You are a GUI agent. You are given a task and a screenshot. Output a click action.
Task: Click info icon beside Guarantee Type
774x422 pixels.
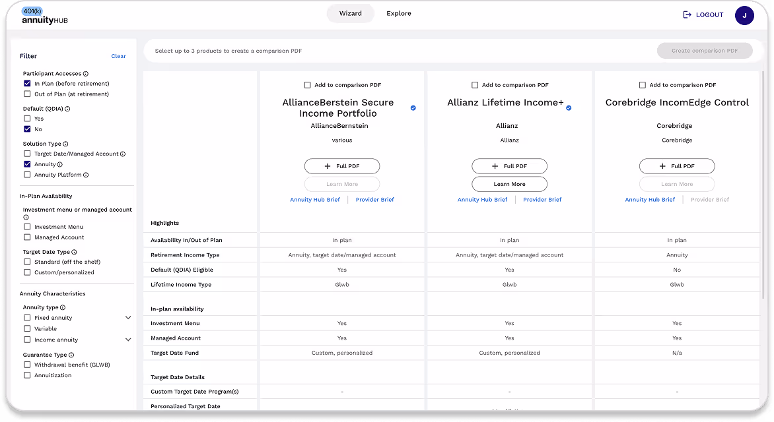point(71,355)
